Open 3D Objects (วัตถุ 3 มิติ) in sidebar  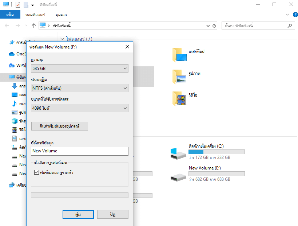point(19,121)
